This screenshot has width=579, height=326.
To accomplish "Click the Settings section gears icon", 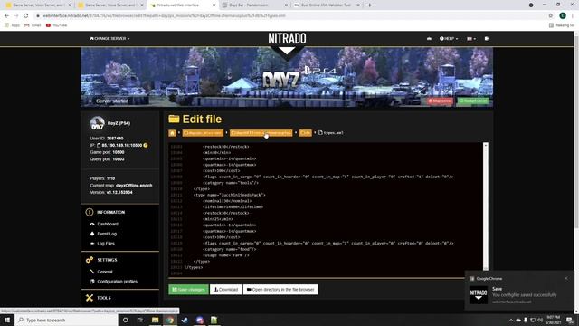I will point(90,260).
